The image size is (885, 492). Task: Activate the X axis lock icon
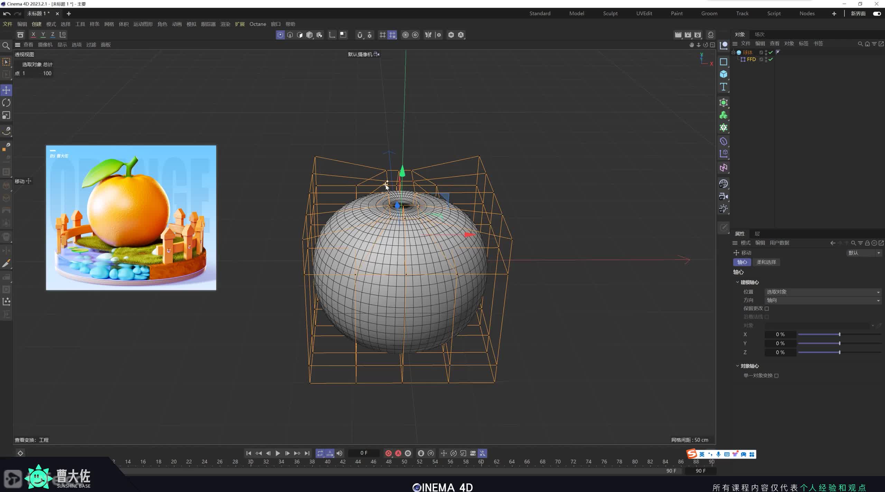pos(33,35)
